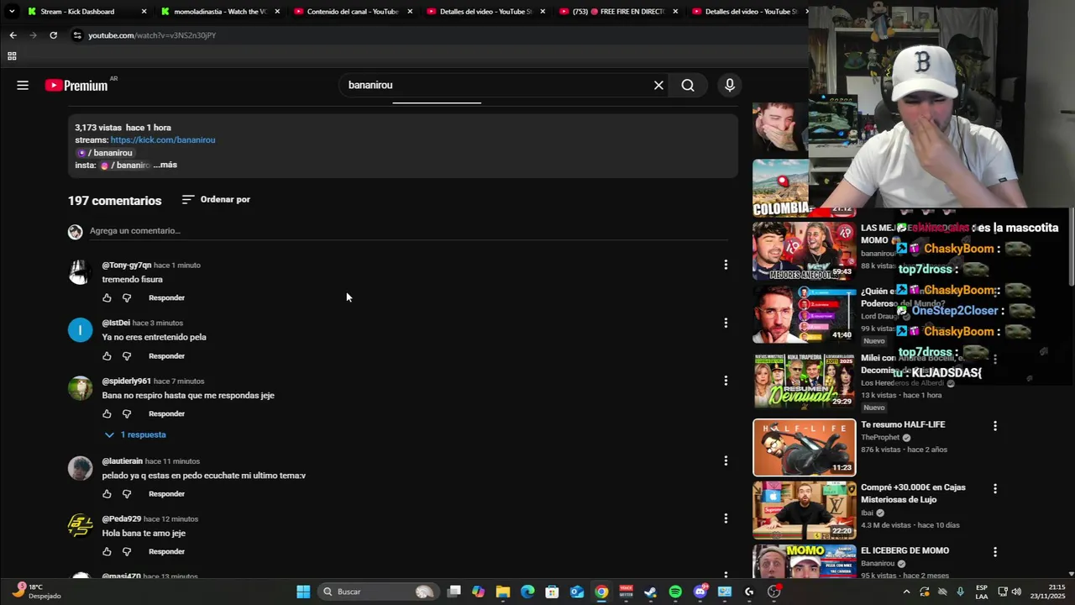Like the comment from @lautierain
This screenshot has width=1075, height=605.
(107, 493)
